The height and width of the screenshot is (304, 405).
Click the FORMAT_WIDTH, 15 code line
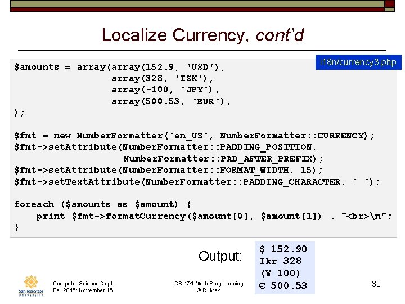coord(168,170)
